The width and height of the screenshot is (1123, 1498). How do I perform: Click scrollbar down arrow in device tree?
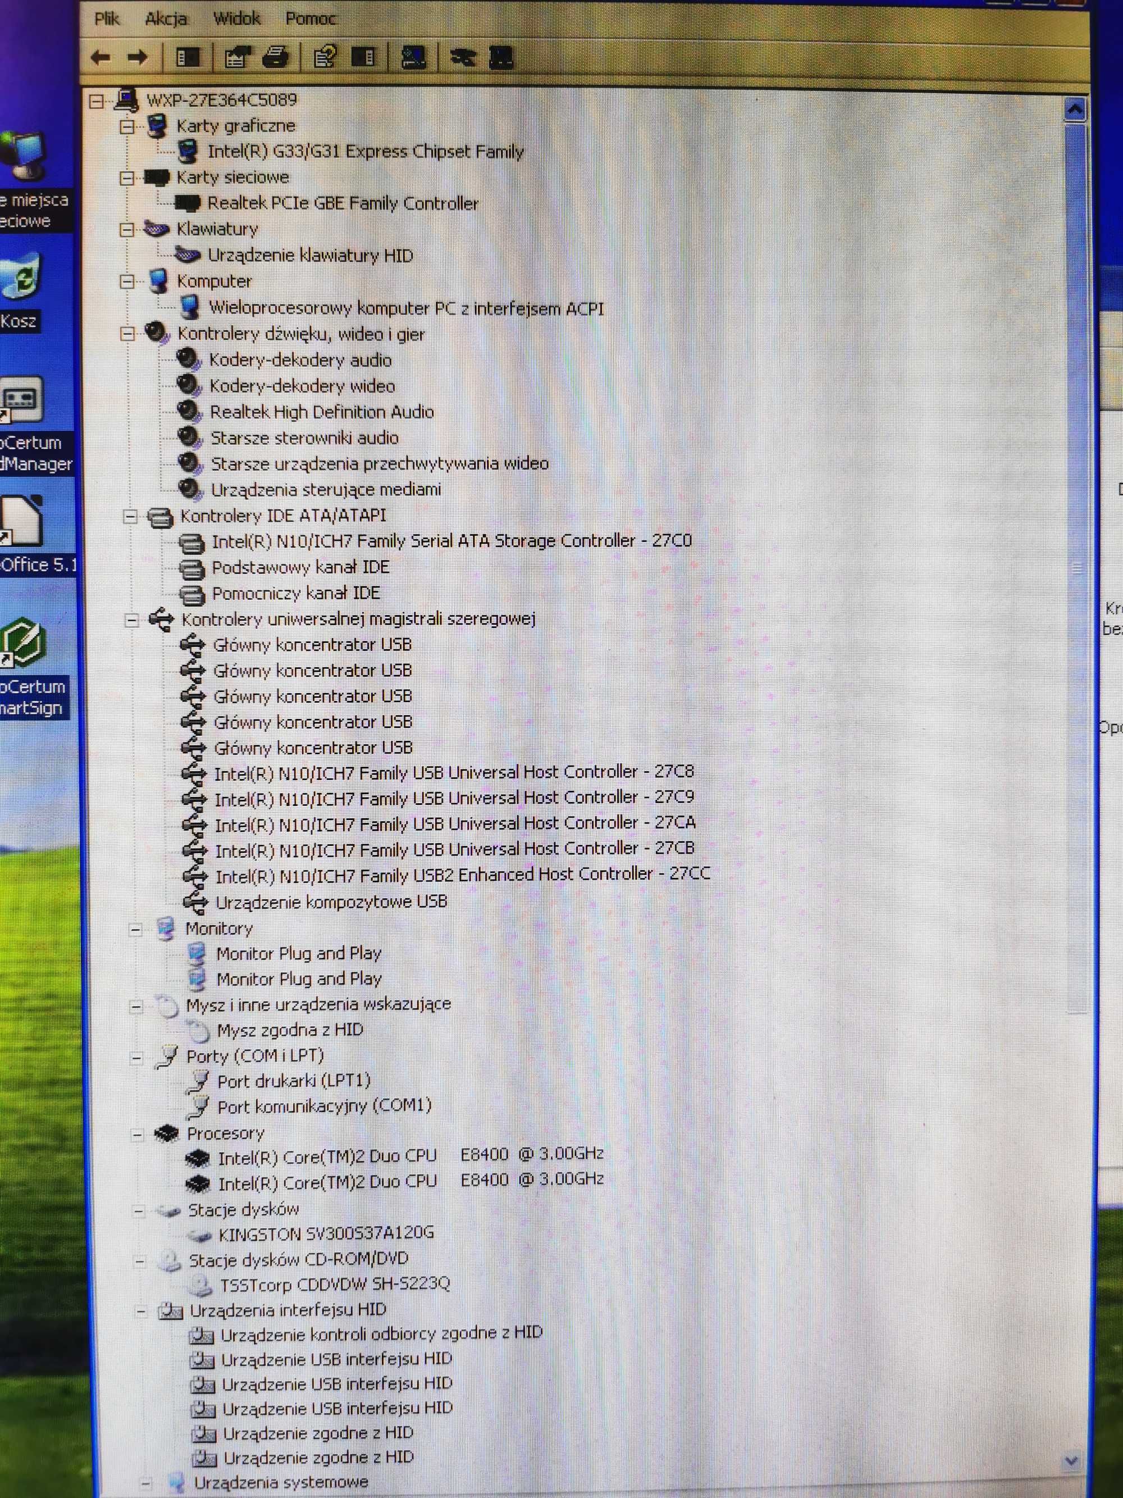click(x=1071, y=1461)
